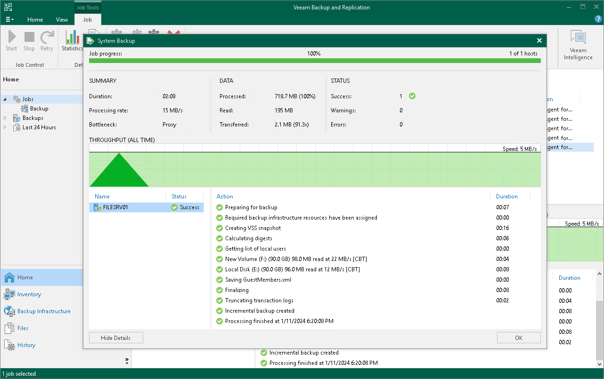The image size is (604, 379).
Task: Click OK to close the System Backup dialog
Action: (x=519, y=338)
